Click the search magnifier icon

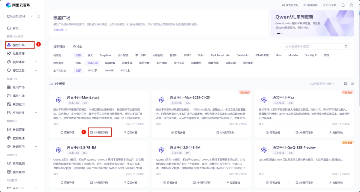coord(346,47)
